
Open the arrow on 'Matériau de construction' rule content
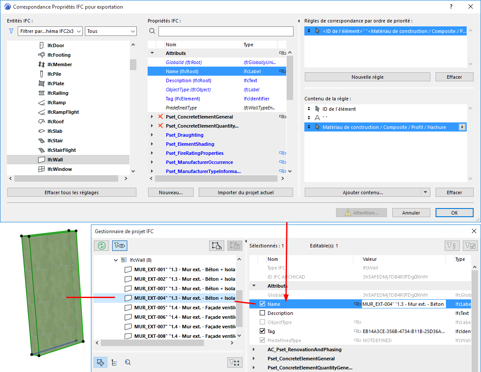click(462, 127)
